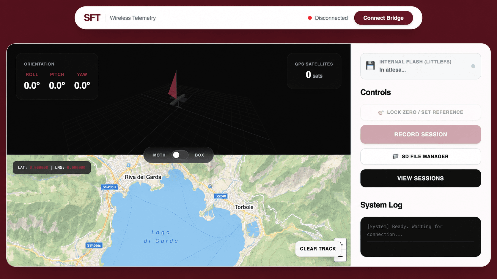The image size is (497, 279).
Task: Click the YAW value 0.0°
Action: click(x=82, y=85)
